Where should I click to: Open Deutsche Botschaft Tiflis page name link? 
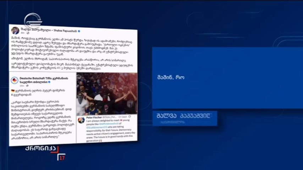(44, 80)
